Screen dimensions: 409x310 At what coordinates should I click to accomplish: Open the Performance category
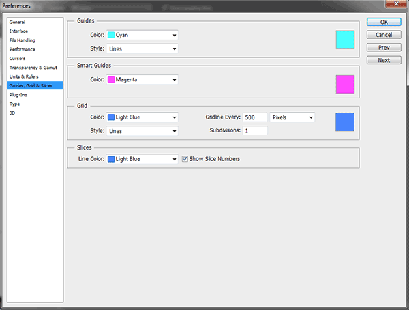(x=22, y=49)
